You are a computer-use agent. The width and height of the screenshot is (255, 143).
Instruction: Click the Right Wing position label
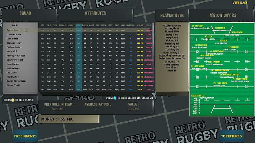point(240,79)
